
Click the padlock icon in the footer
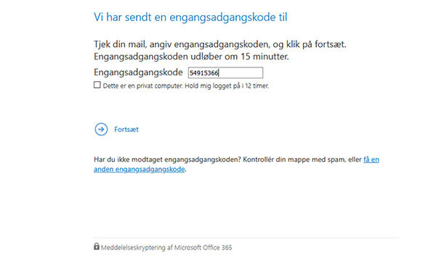[96, 246]
